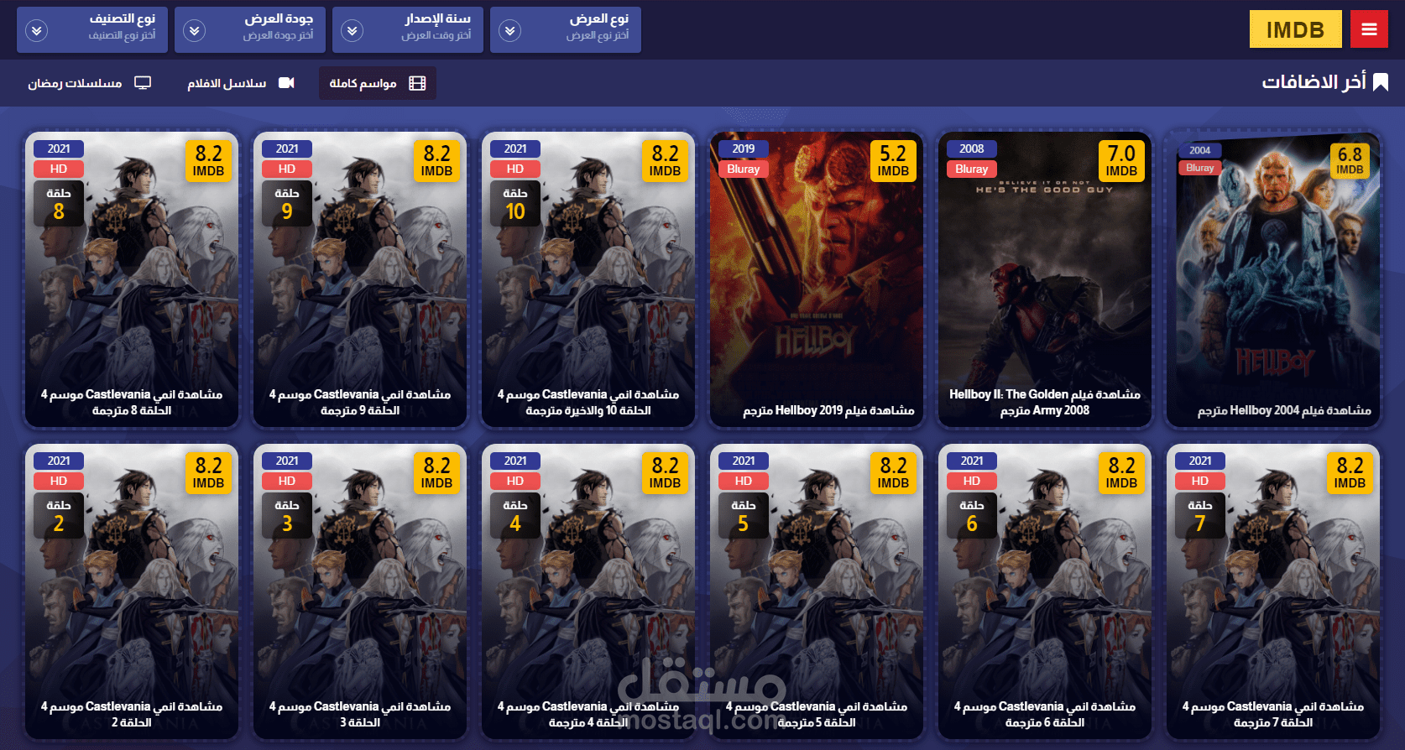Open the red hamburger menu

[1369, 29]
